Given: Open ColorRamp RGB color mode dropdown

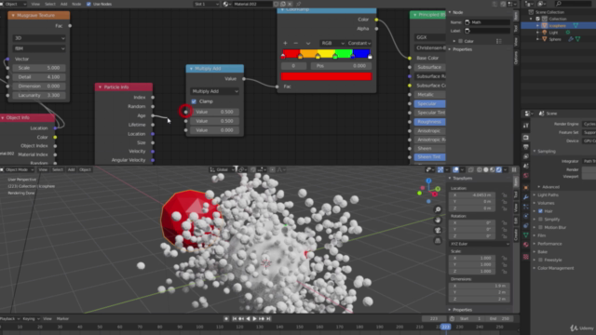Looking at the screenshot, I should (x=332, y=44).
